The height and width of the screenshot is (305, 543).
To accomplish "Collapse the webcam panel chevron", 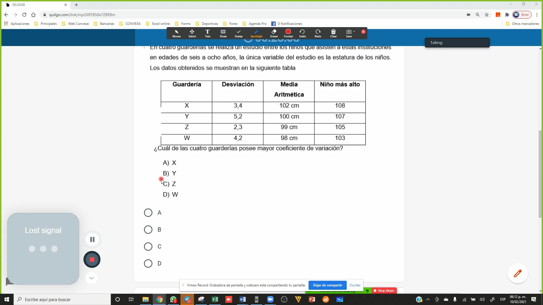I will pyautogui.click(x=91, y=278).
